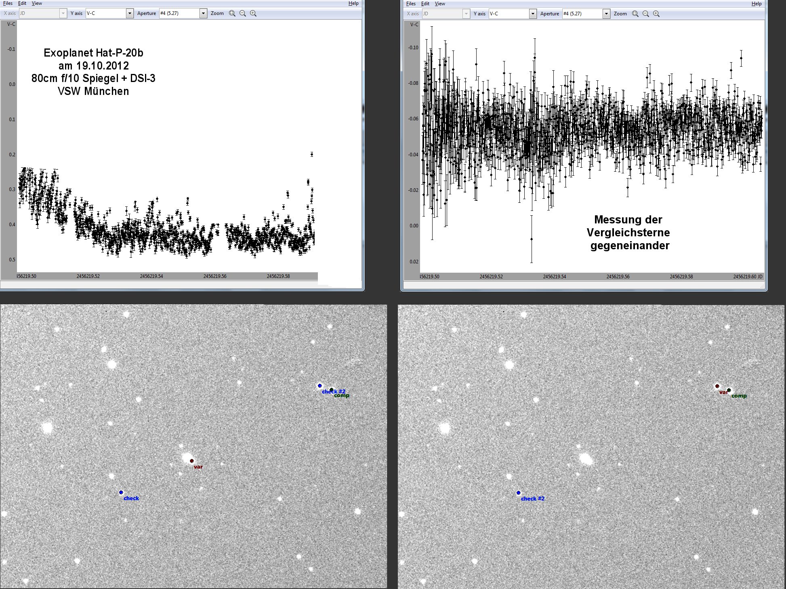Click zoom out icon in right window

click(645, 14)
